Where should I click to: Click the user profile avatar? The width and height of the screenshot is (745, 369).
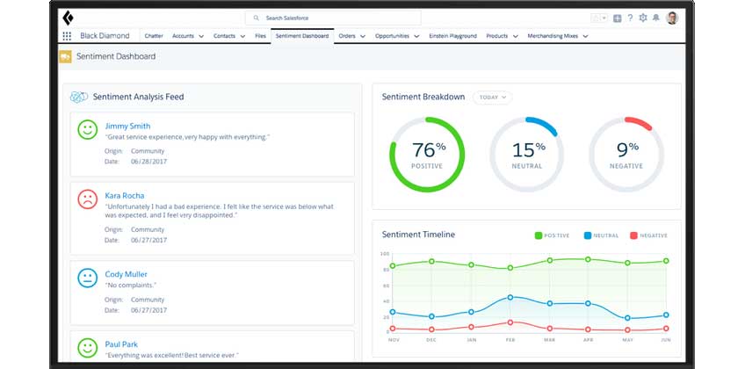click(x=672, y=18)
